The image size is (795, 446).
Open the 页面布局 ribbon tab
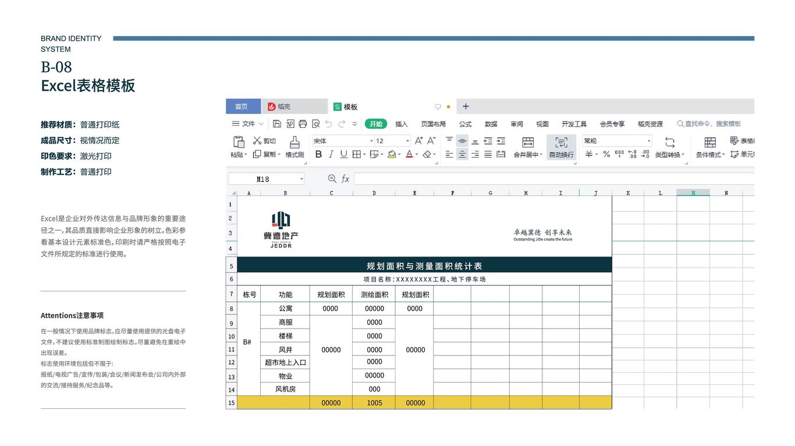[433, 124]
